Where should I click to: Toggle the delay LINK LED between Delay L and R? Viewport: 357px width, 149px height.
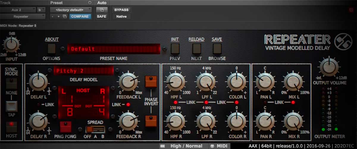38,105
